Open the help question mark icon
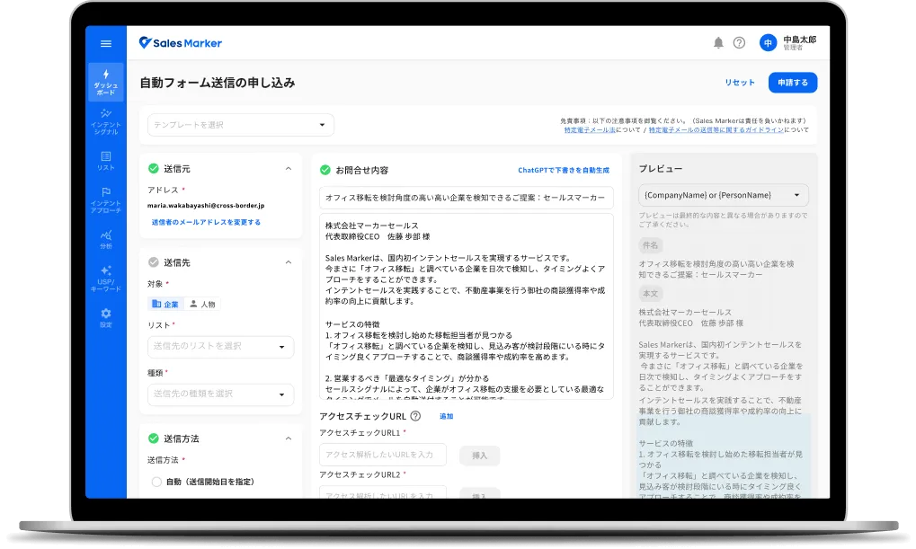This screenshot has width=916, height=549. click(739, 42)
